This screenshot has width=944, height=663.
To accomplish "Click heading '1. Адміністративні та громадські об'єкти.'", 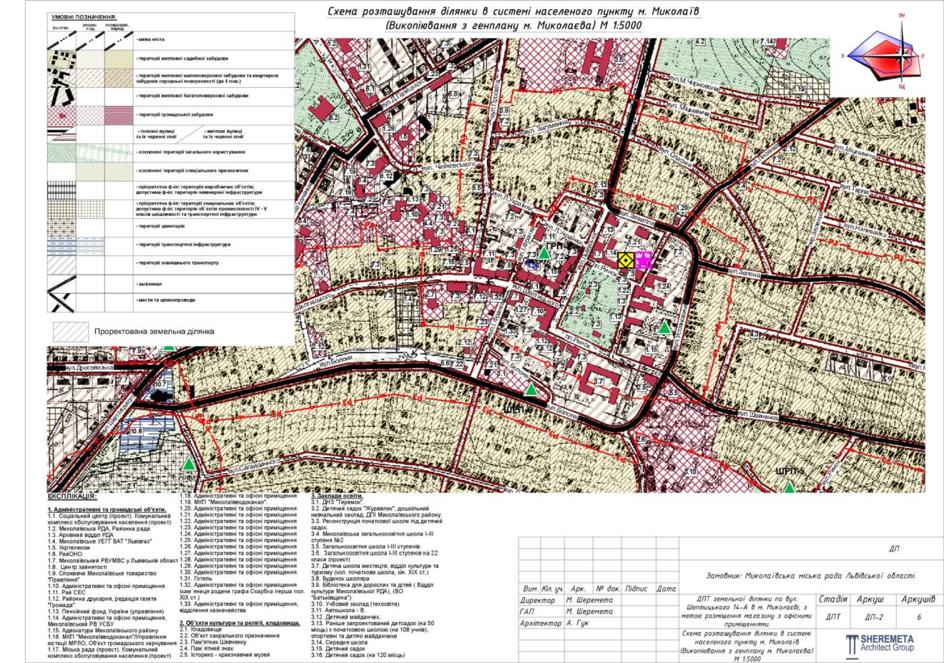I will click(107, 510).
